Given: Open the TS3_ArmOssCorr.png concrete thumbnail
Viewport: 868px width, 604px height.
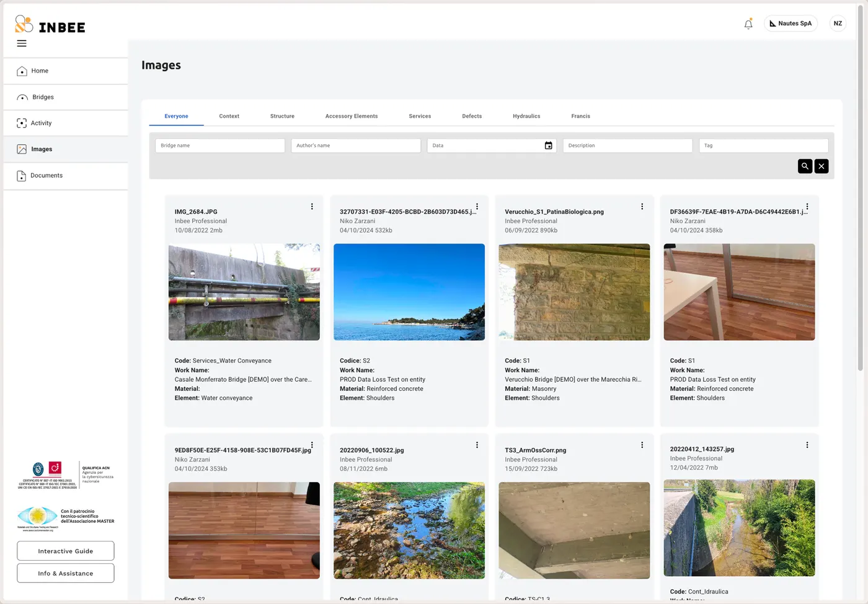Looking at the screenshot, I should tap(574, 530).
